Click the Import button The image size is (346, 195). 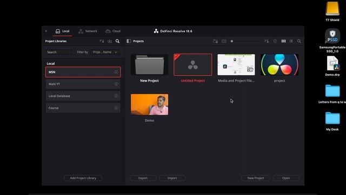(x=172, y=178)
